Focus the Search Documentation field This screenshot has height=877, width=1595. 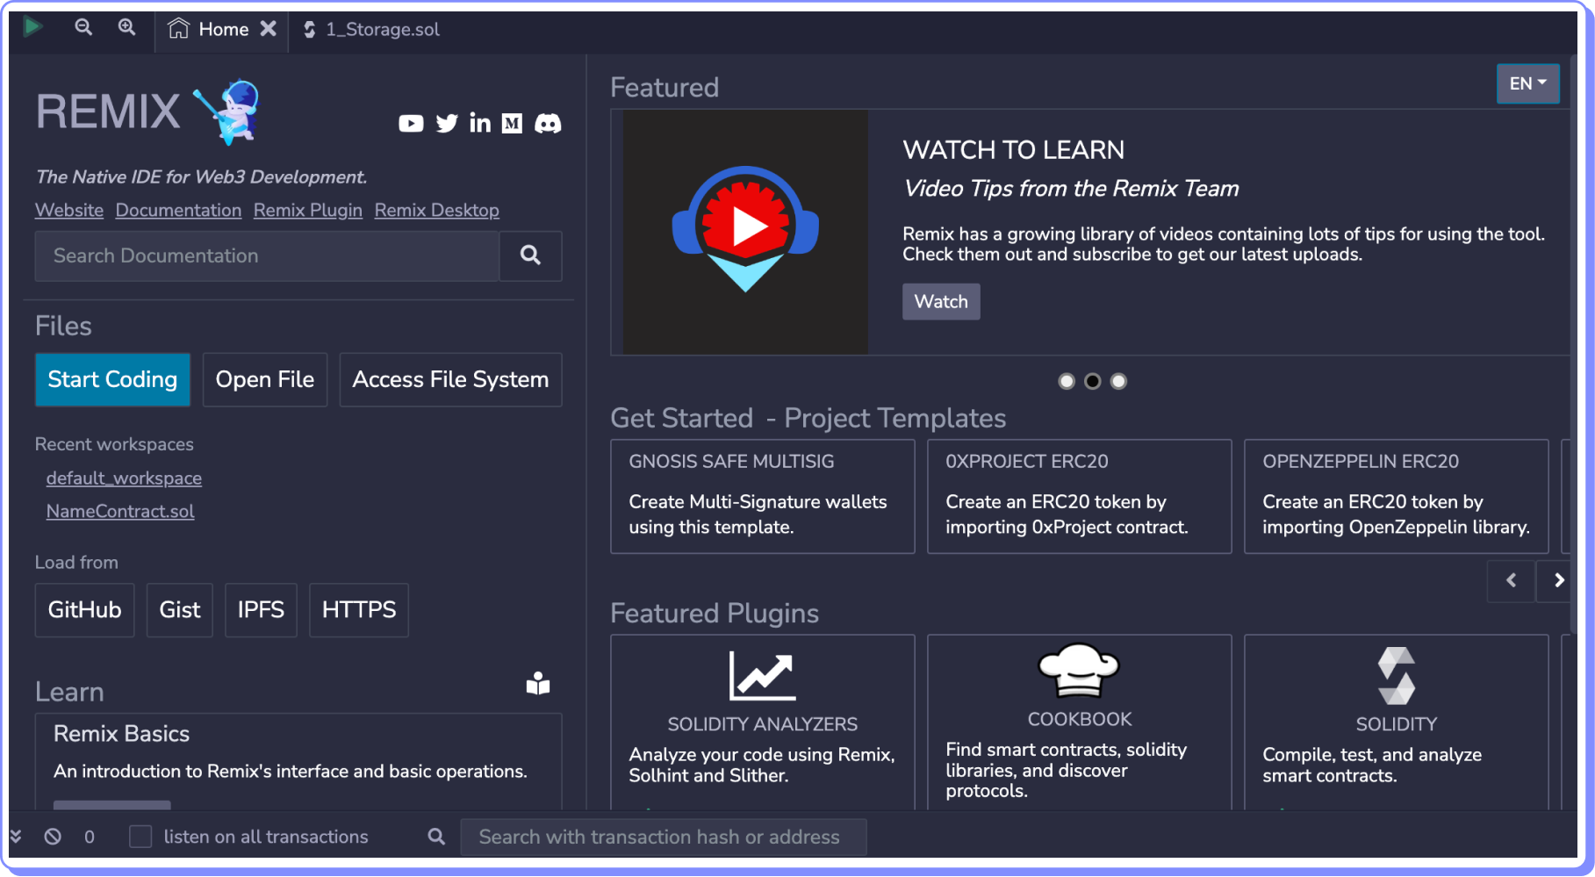(267, 256)
